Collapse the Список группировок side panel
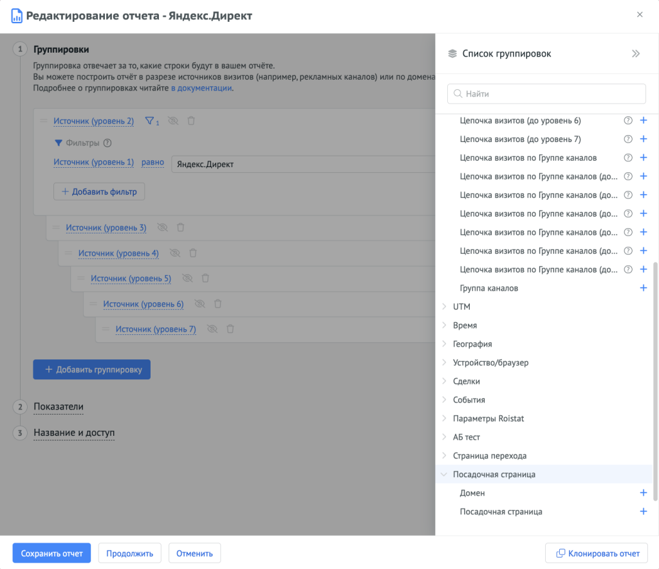Image resolution: width=659 pixels, height=569 pixels. [636, 54]
